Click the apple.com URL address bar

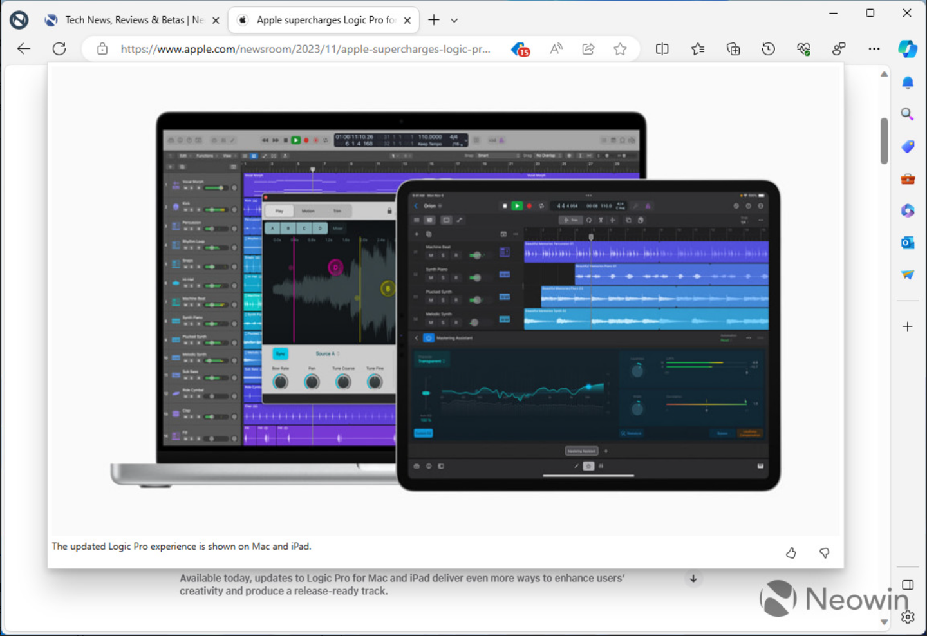(305, 49)
